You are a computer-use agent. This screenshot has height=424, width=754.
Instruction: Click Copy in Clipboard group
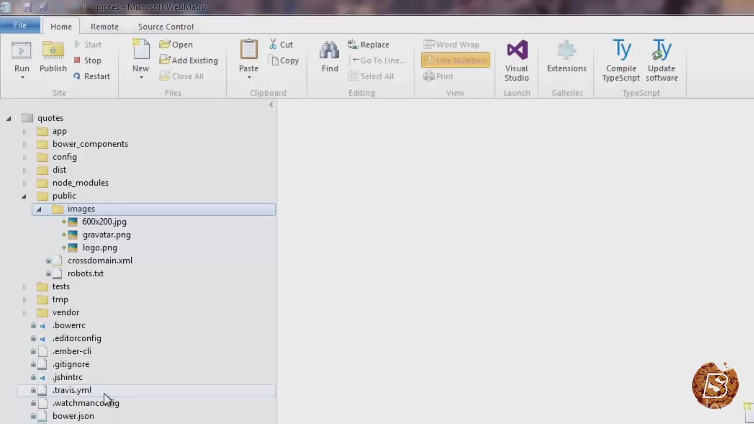tap(284, 60)
